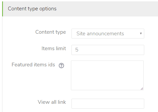The width and height of the screenshot is (158, 112).
Task: Focus the View all link field
Action: 108,104
